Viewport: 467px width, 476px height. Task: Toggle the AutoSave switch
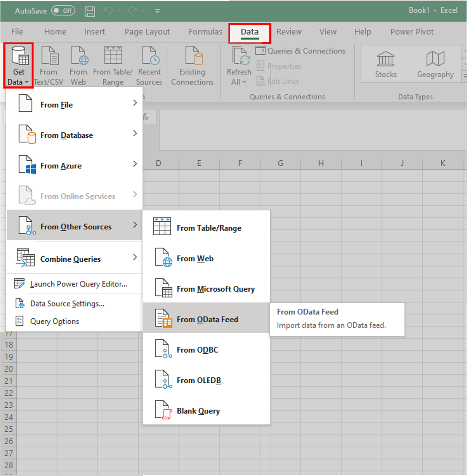click(63, 11)
